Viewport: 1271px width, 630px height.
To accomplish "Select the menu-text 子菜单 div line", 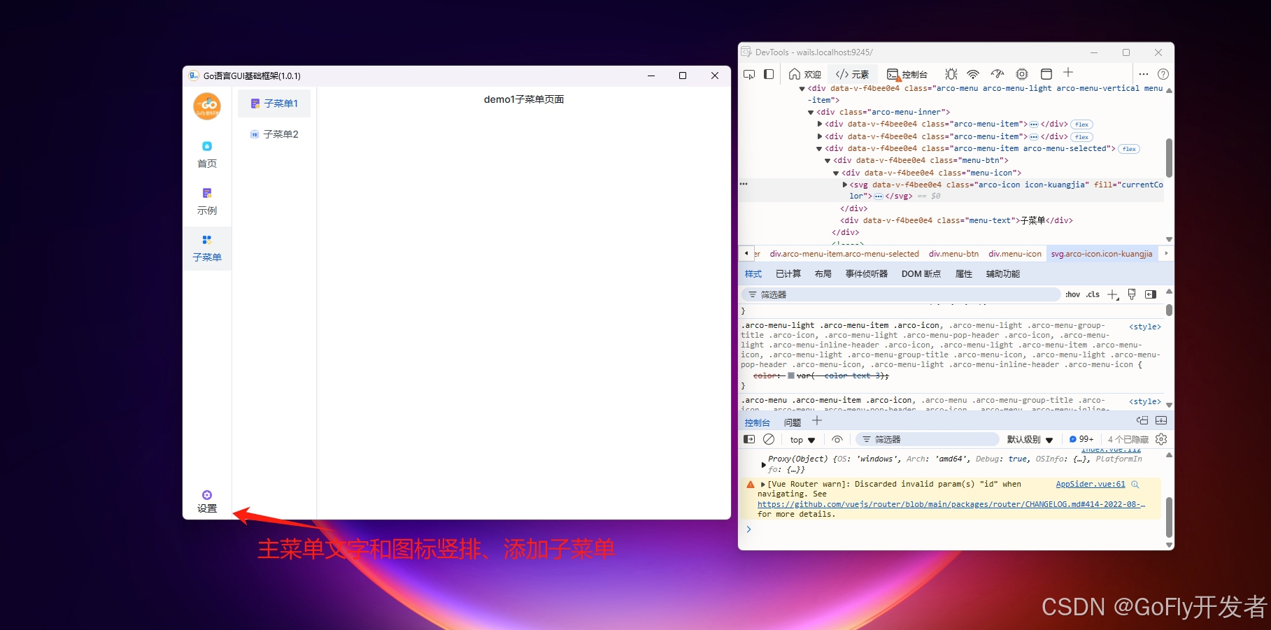I will click(956, 220).
